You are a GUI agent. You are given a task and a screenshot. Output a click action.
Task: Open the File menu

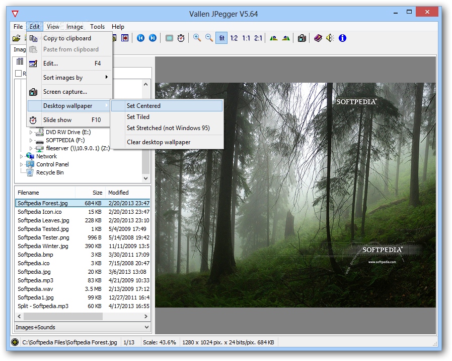click(x=18, y=27)
